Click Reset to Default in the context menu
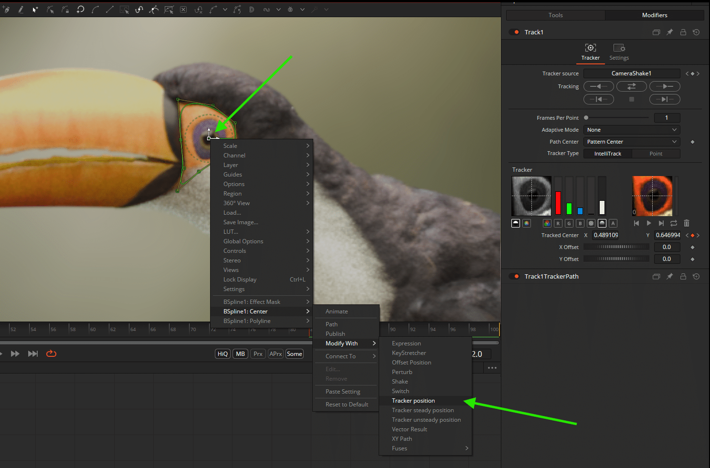 click(x=347, y=404)
